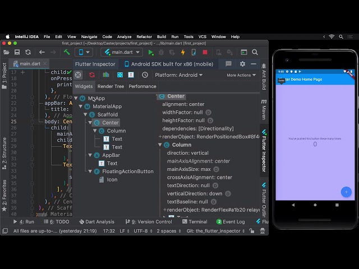The image size is (359, 269).
Task: Select the Android SDK built for x86 tab
Action: (169, 64)
